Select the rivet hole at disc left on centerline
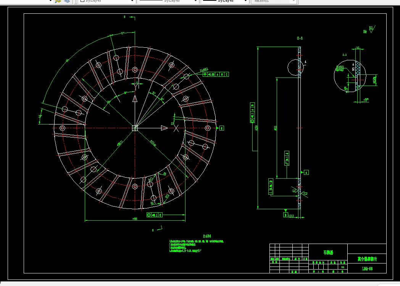Viewport: 400px width, 286px height. tap(62, 128)
